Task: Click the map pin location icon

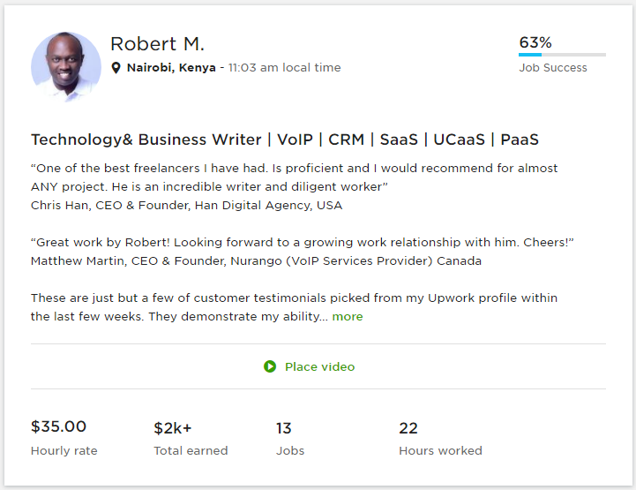Action: pyautogui.click(x=116, y=68)
